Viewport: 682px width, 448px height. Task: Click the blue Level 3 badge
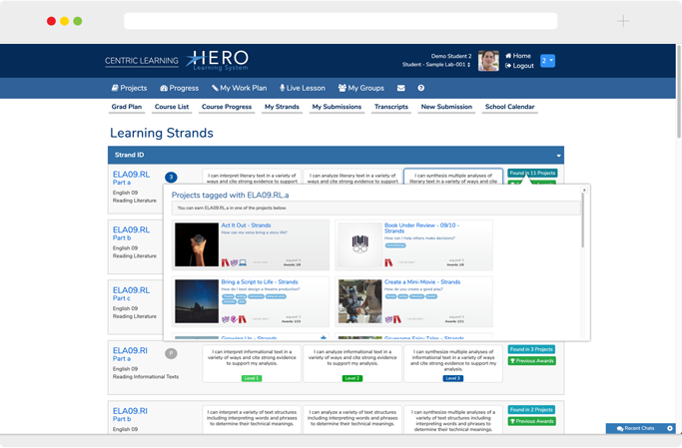pyautogui.click(x=453, y=378)
